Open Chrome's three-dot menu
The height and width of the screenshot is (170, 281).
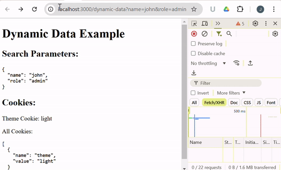pos(274,9)
